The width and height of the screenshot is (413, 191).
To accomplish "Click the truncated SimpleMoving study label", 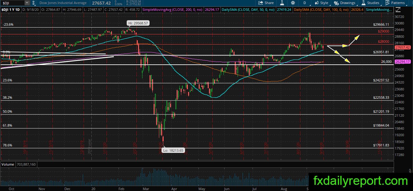I will 379,10.
